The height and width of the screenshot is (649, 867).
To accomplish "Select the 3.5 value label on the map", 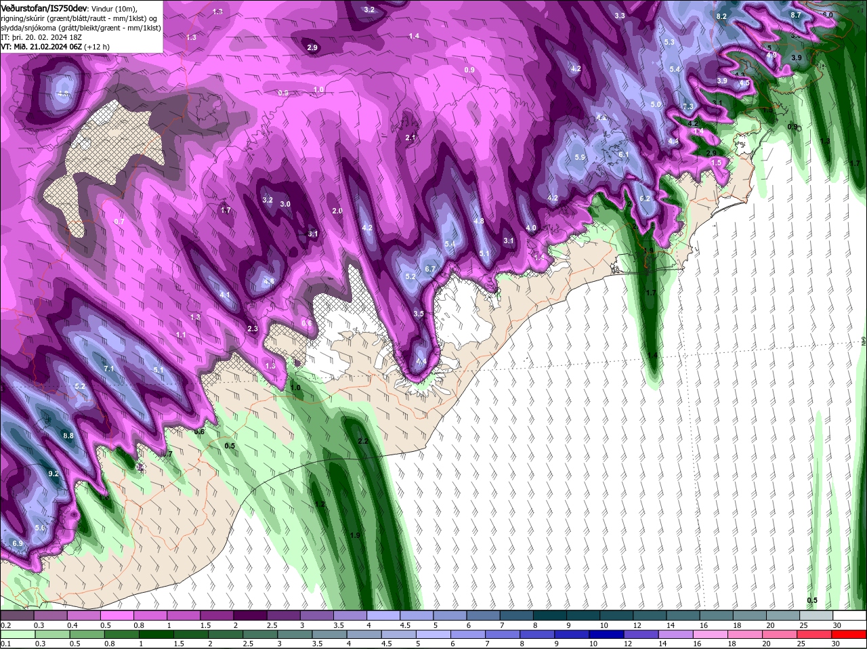I will (419, 314).
